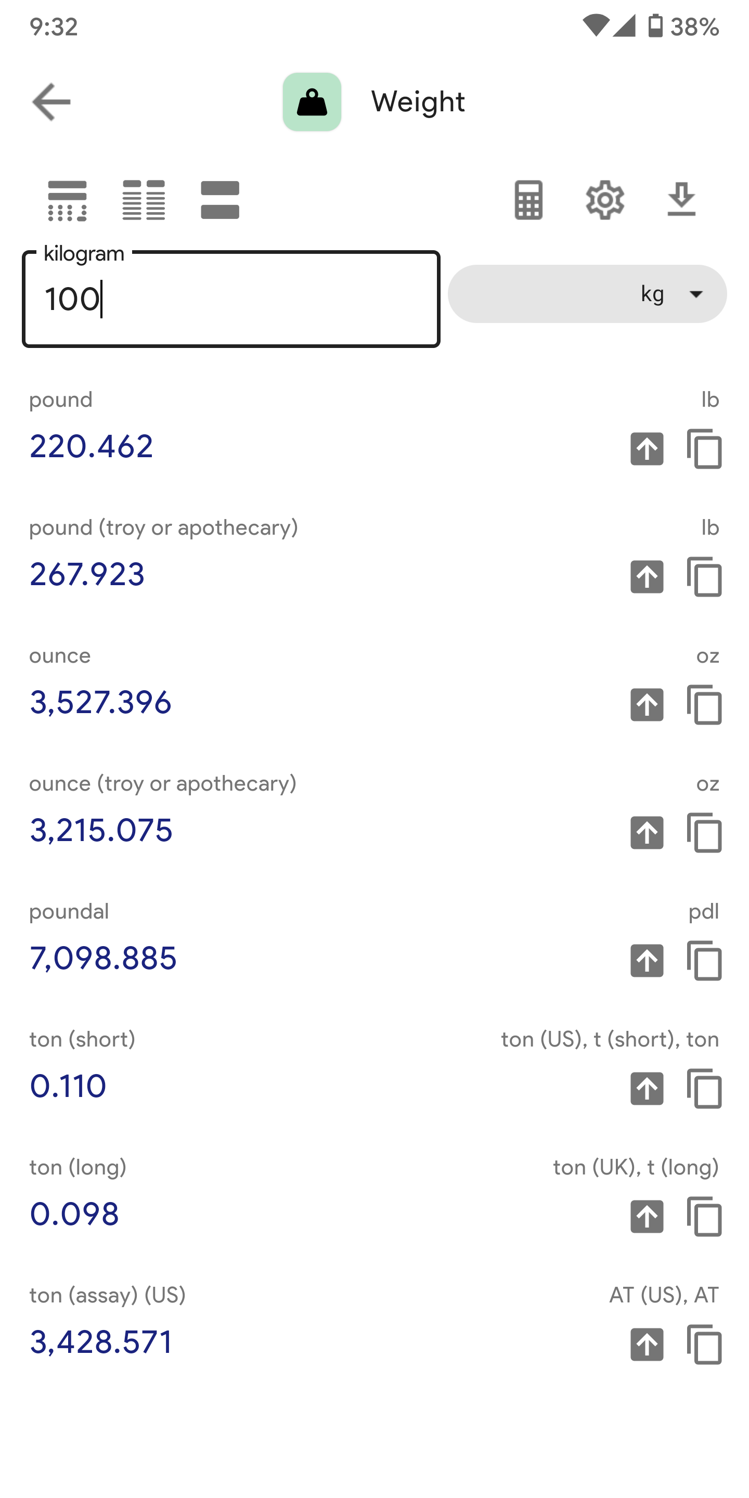
Task: Switch to two-row block layout view
Action: (x=220, y=200)
